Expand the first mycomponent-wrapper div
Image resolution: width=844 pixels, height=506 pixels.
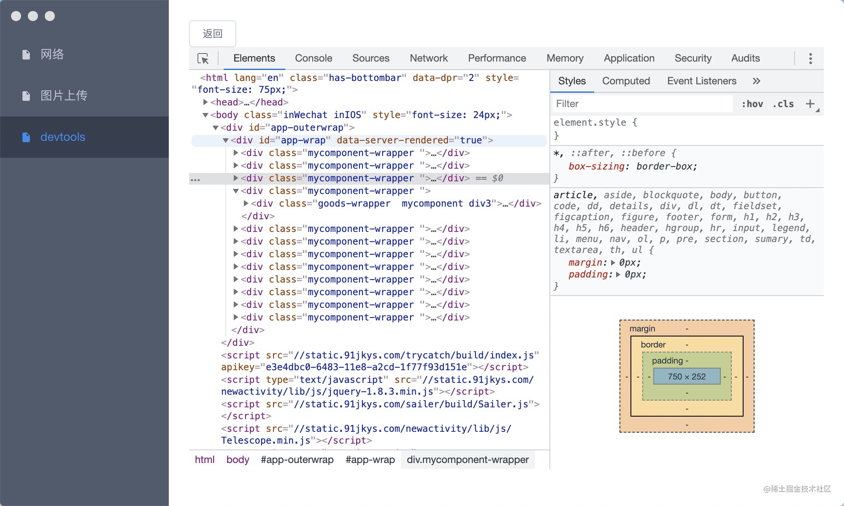236,153
